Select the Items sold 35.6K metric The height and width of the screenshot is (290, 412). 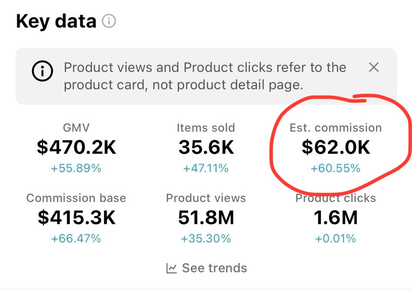tap(206, 148)
